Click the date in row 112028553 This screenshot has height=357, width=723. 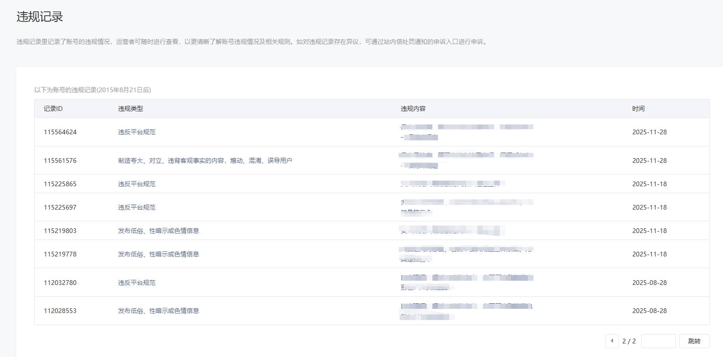[649, 311]
